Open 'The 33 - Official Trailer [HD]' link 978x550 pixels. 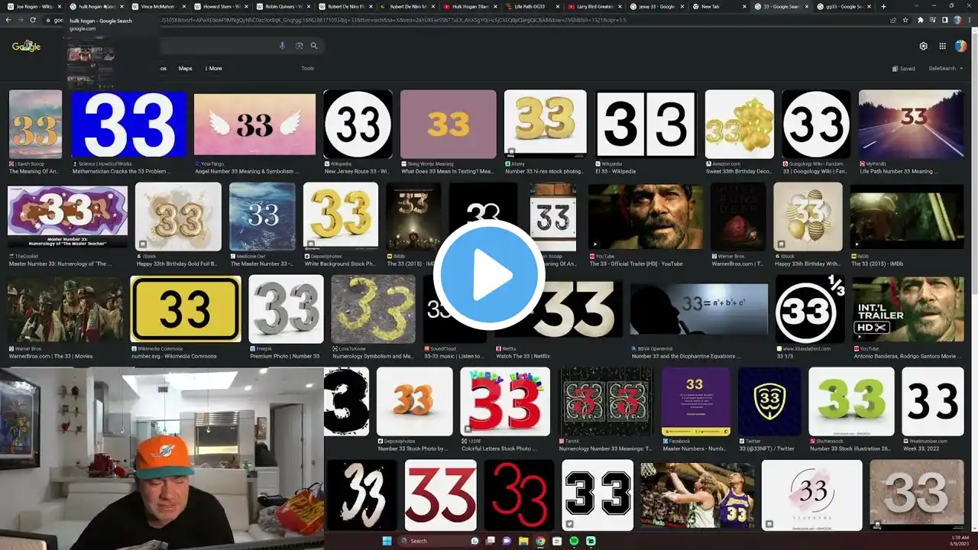[636, 264]
